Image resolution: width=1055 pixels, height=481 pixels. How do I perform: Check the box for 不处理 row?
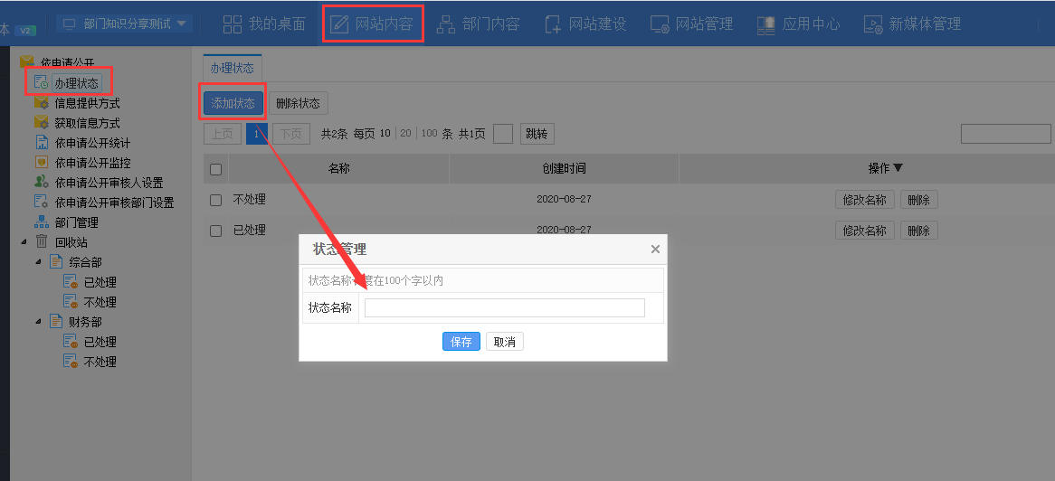pos(215,200)
